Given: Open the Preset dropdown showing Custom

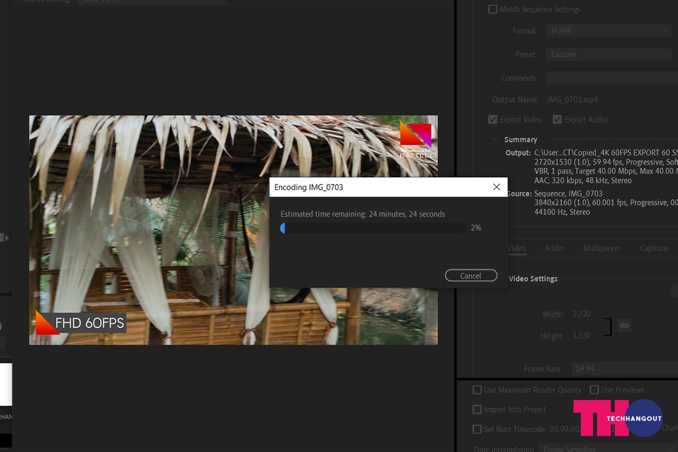Looking at the screenshot, I should pos(609,55).
